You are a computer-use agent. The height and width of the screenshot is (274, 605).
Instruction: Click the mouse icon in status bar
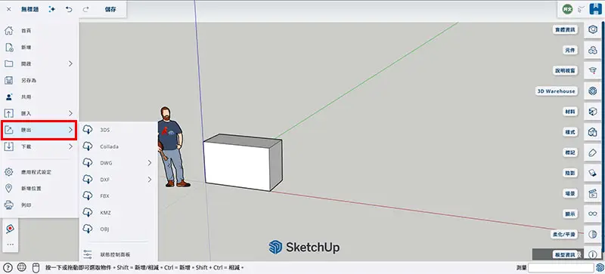pos(36,267)
